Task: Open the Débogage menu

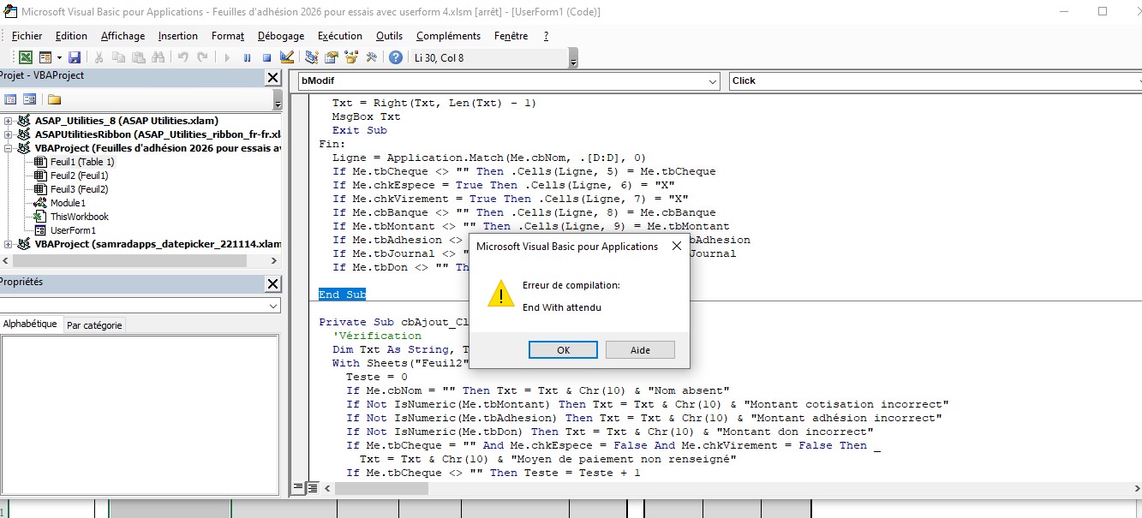Action: point(280,36)
